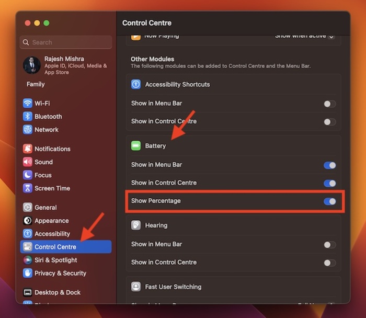Go to Network settings
Image resolution: width=366 pixels, height=318 pixels.
[x=66, y=130]
